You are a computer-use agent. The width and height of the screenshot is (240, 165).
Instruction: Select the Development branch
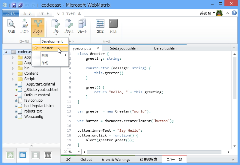(x=50, y=41)
